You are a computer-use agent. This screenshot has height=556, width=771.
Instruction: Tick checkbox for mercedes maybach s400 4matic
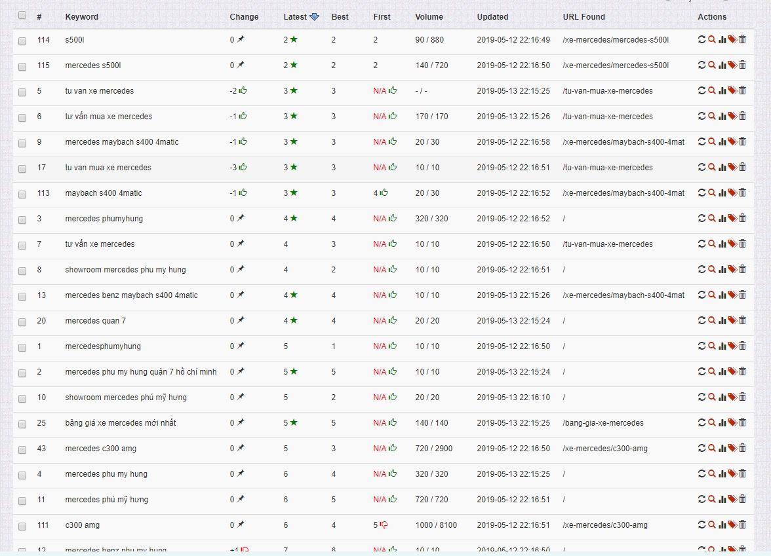pos(22,143)
